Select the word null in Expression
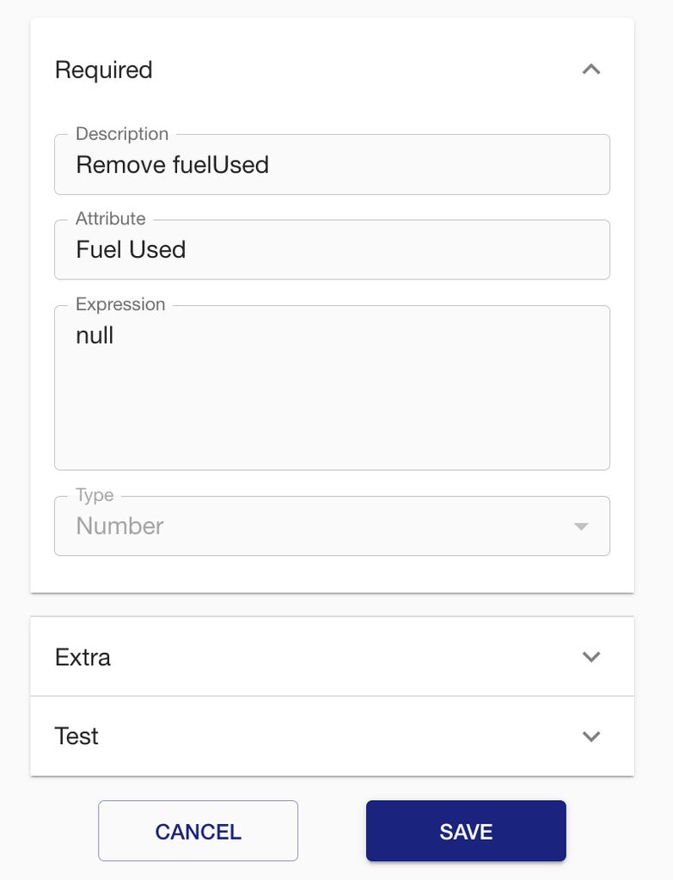Screen dimensions: 673x880 click(x=95, y=335)
